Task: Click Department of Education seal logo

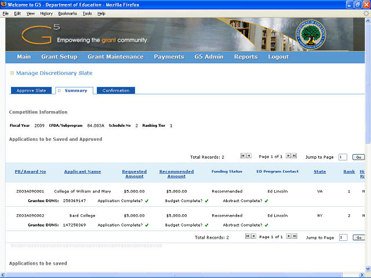Action: click(315, 36)
